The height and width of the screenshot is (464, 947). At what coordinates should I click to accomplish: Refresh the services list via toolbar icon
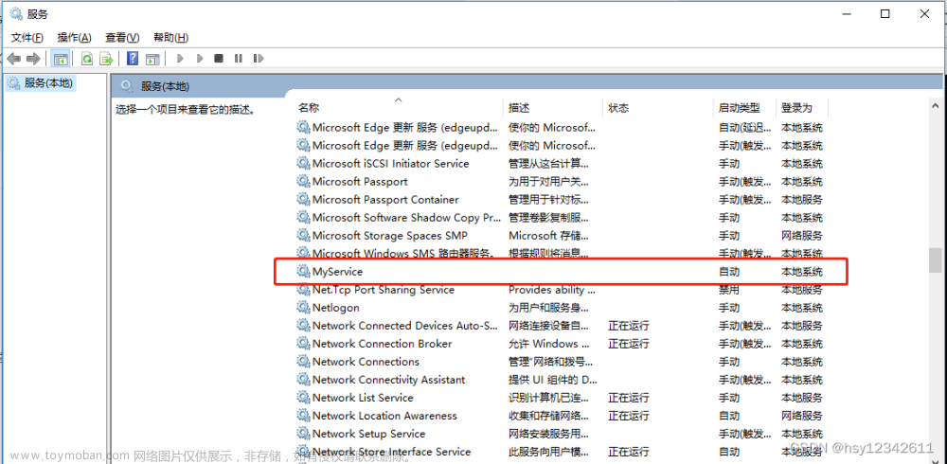pyautogui.click(x=87, y=59)
